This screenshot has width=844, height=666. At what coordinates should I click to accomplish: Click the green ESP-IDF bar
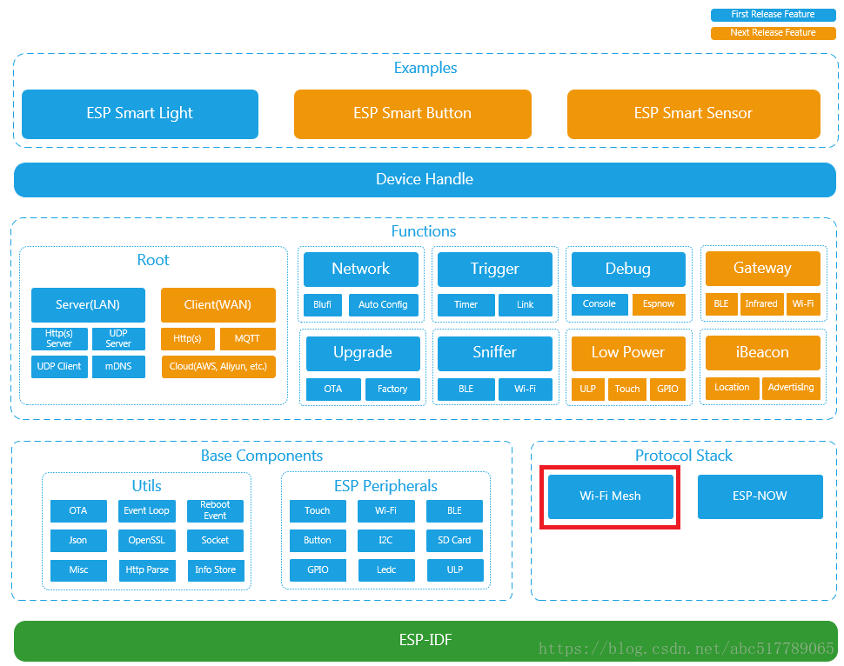[x=425, y=641]
